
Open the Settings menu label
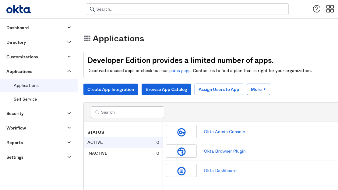click(x=15, y=157)
